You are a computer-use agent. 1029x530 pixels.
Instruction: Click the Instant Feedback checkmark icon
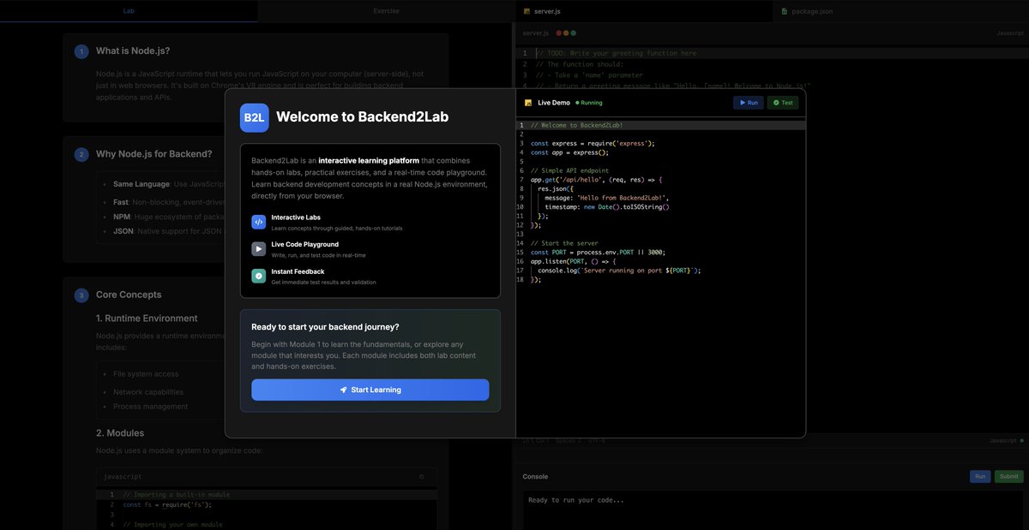tap(259, 277)
